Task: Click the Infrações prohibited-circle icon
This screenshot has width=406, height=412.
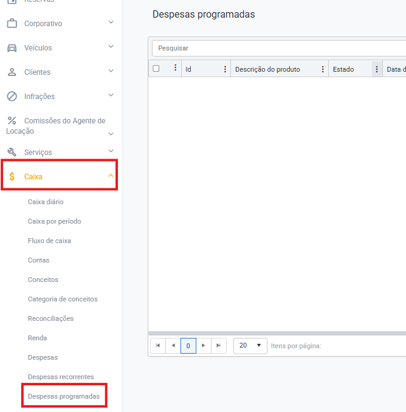Action: [12, 97]
